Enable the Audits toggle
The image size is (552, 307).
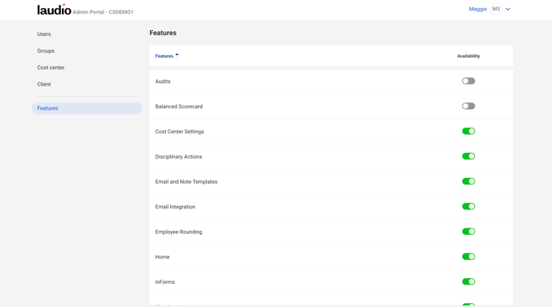point(469,81)
